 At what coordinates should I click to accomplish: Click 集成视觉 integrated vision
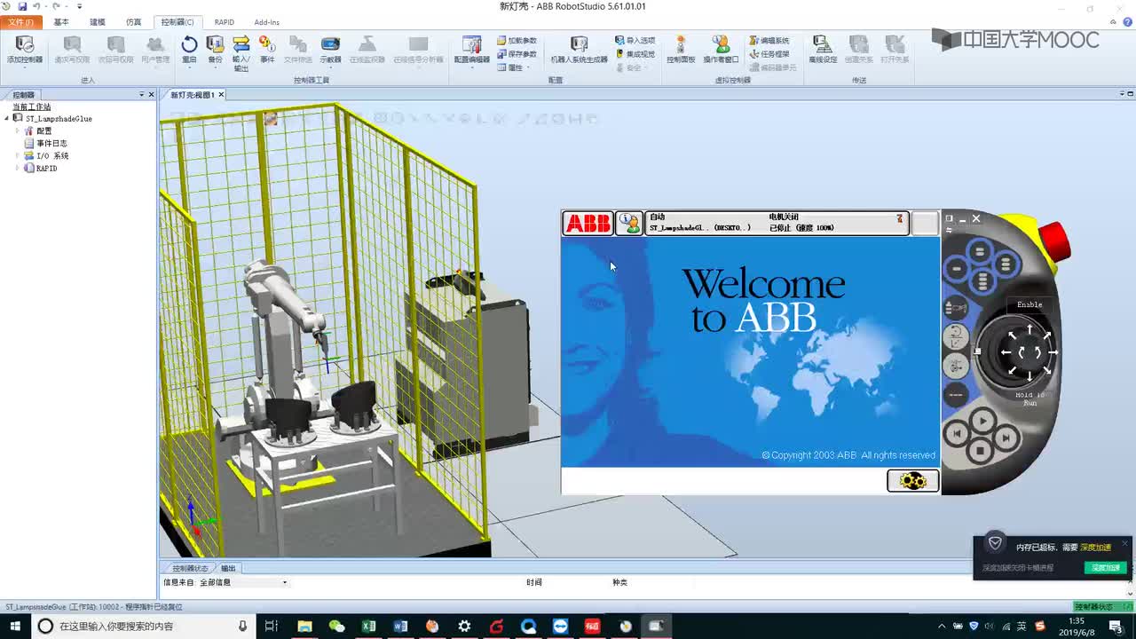(635, 54)
